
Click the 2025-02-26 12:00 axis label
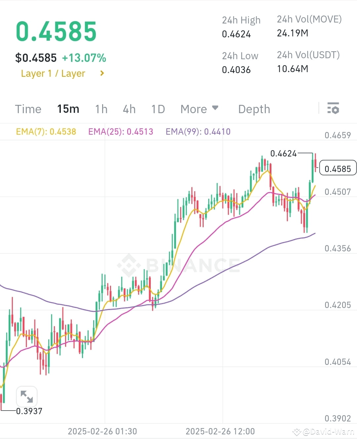click(x=220, y=431)
